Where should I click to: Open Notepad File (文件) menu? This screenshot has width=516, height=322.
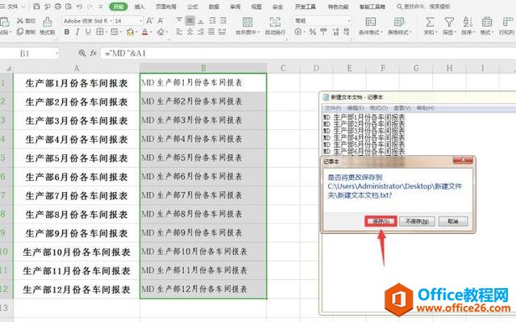[x=333, y=107]
